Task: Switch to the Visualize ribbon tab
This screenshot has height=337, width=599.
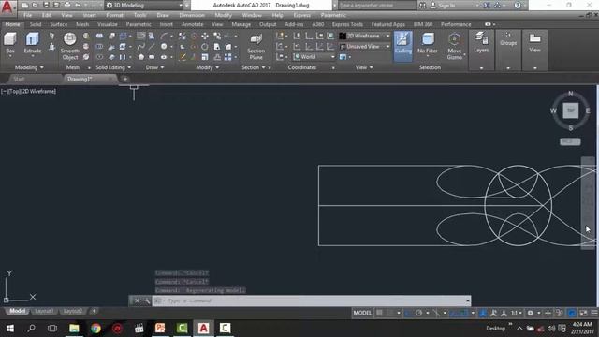Action: click(x=108, y=24)
